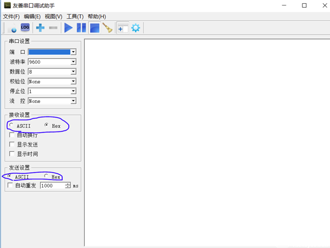Click the new file toolbar icon
Screen dimensions: 330x248
(x=11, y=27)
